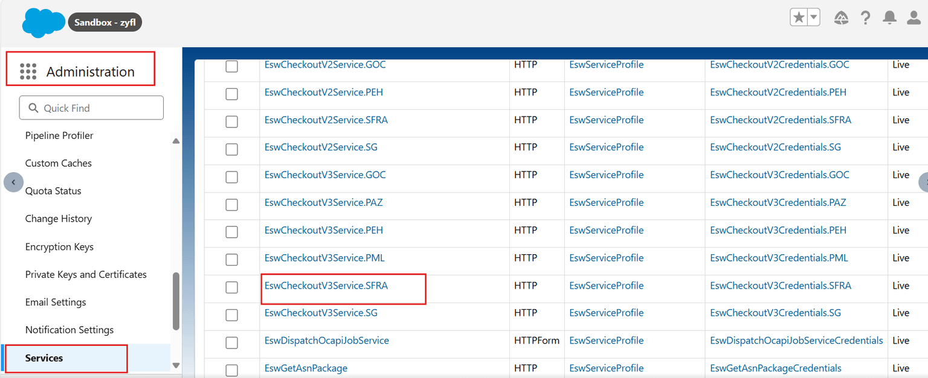
Task: Open the notifications bell
Action: pyautogui.click(x=889, y=18)
